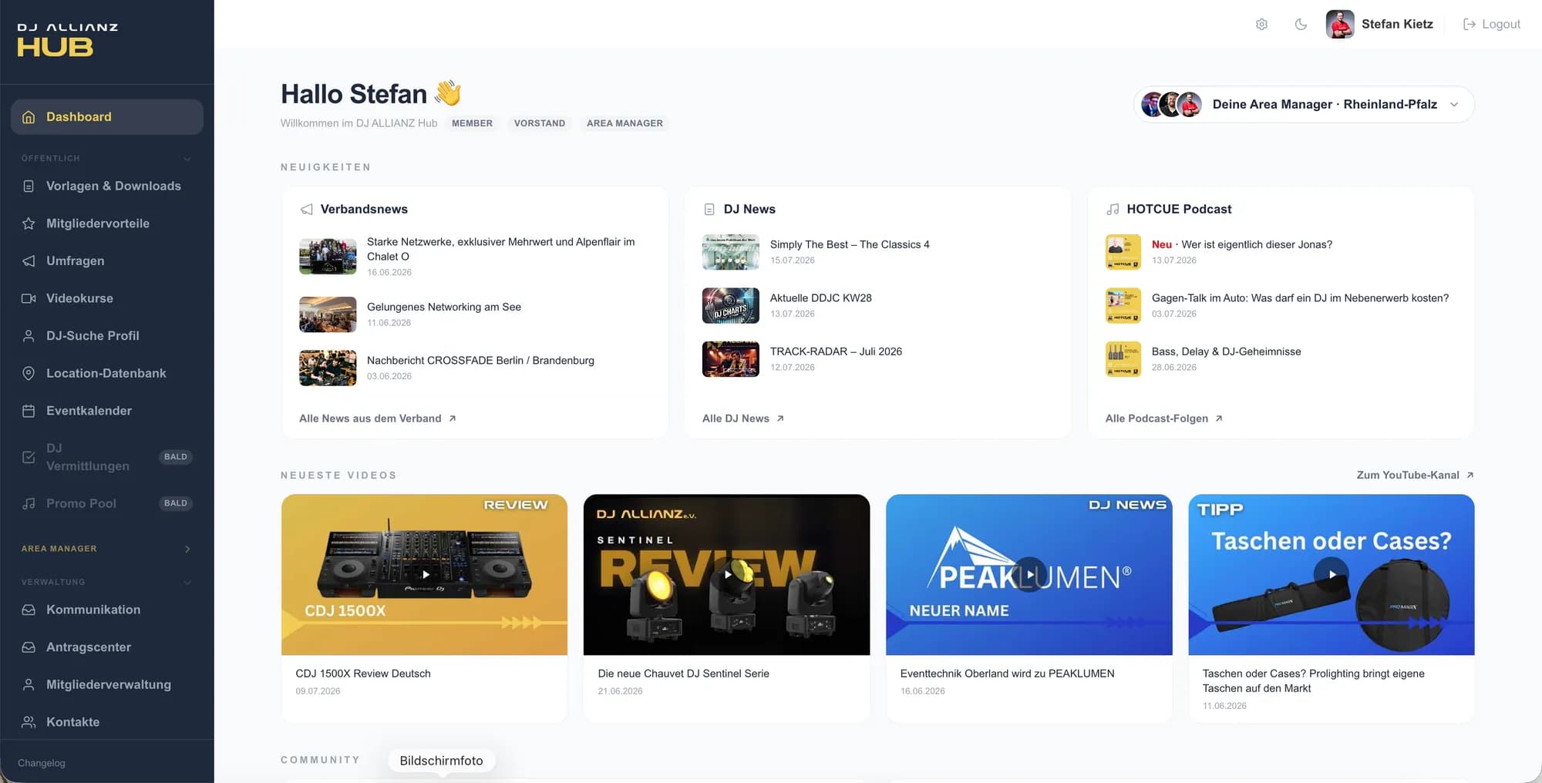Click the Vorlagen & Downloads document icon

29,186
